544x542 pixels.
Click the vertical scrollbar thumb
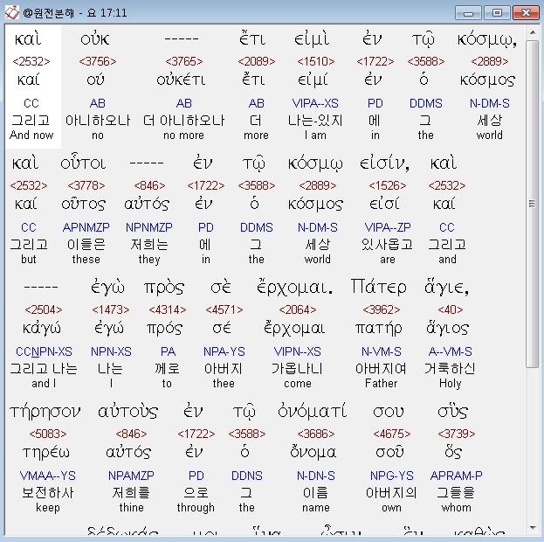point(532,204)
